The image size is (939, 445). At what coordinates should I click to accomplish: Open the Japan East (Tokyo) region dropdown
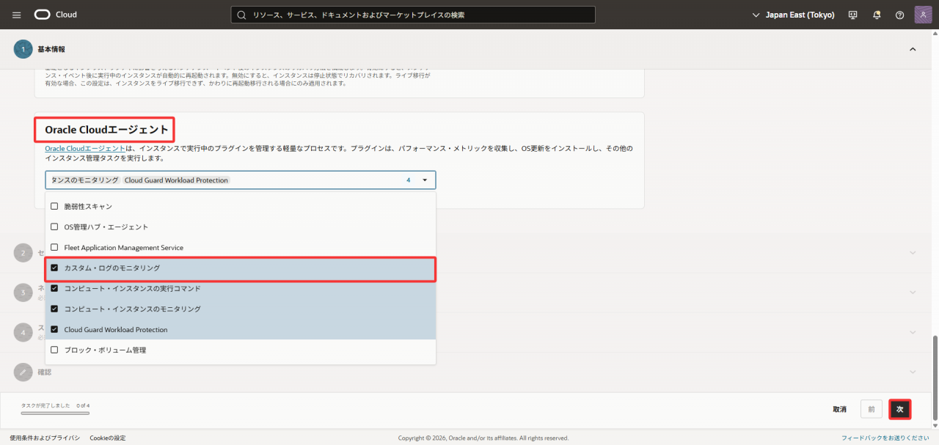(794, 15)
